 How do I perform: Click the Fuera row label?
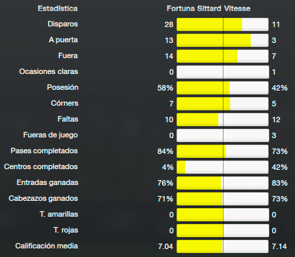coord(68,55)
